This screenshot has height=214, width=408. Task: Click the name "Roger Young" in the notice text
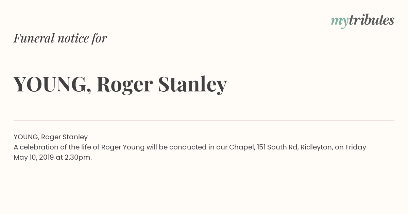pos(123,147)
